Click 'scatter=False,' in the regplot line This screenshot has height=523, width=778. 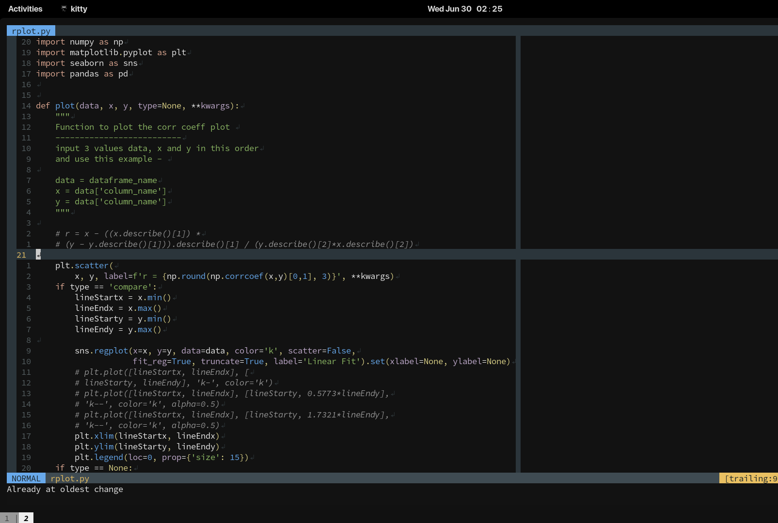pyautogui.click(x=322, y=351)
